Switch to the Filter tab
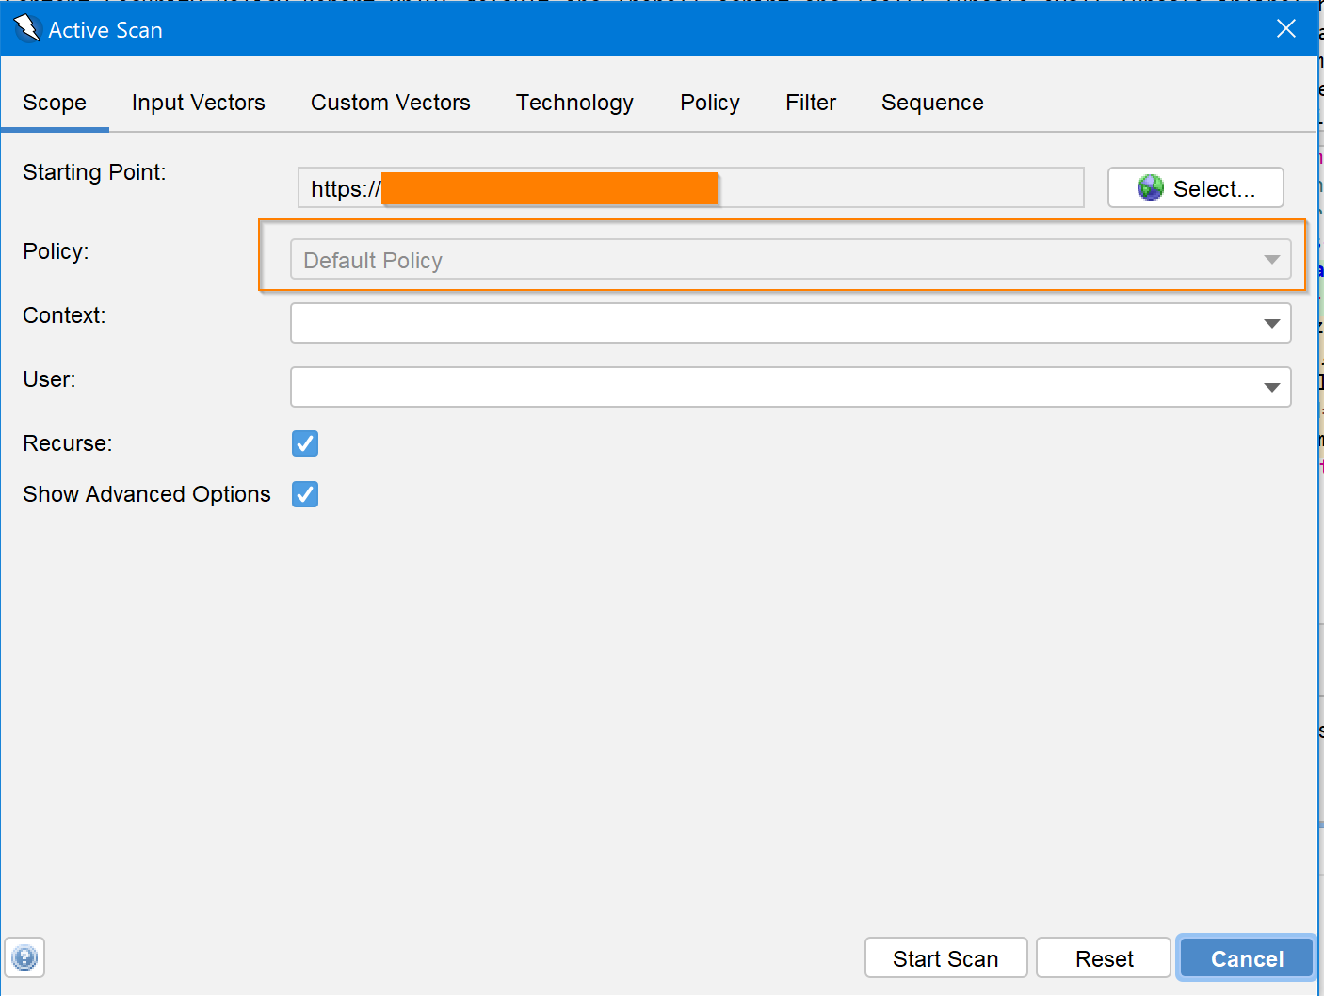This screenshot has width=1324, height=996. 810,103
